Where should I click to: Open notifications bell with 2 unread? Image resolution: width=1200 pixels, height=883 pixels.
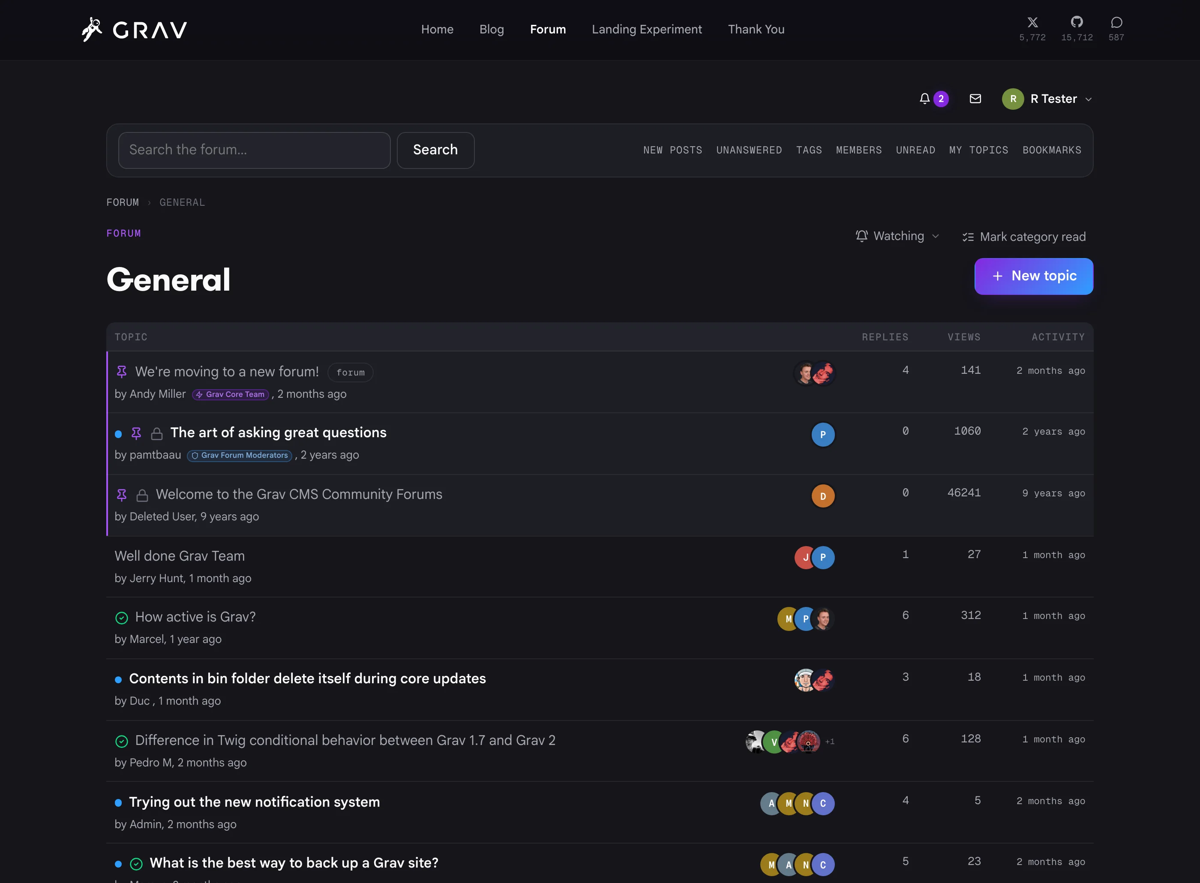(x=933, y=99)
